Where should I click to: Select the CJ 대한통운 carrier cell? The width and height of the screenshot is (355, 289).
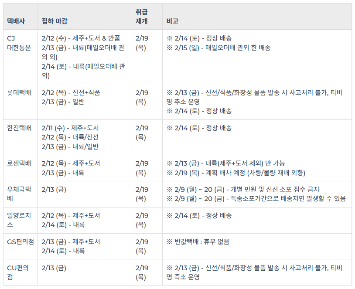point(19,43)
